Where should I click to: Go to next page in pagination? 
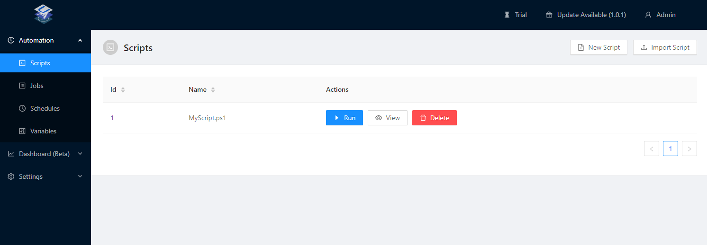coord(689,149)
